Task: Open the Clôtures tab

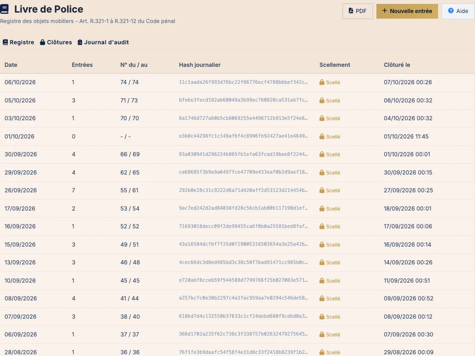Action: tap(56, 43)
